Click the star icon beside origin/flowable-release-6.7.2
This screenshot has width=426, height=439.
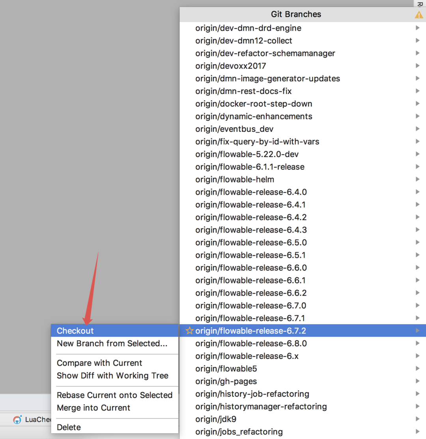point(189,331)
